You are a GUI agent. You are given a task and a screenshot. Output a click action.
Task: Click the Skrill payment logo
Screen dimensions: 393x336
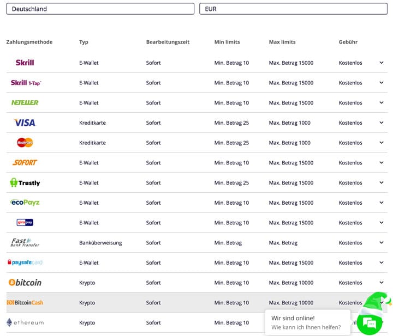pos(25,63)
